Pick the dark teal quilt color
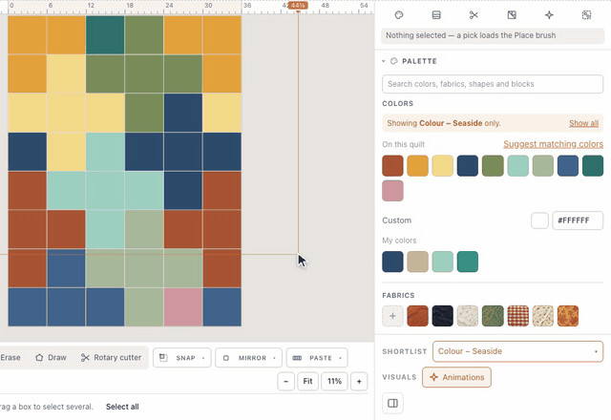The width and height of the screenshot is (611, 420). (593, 165)
